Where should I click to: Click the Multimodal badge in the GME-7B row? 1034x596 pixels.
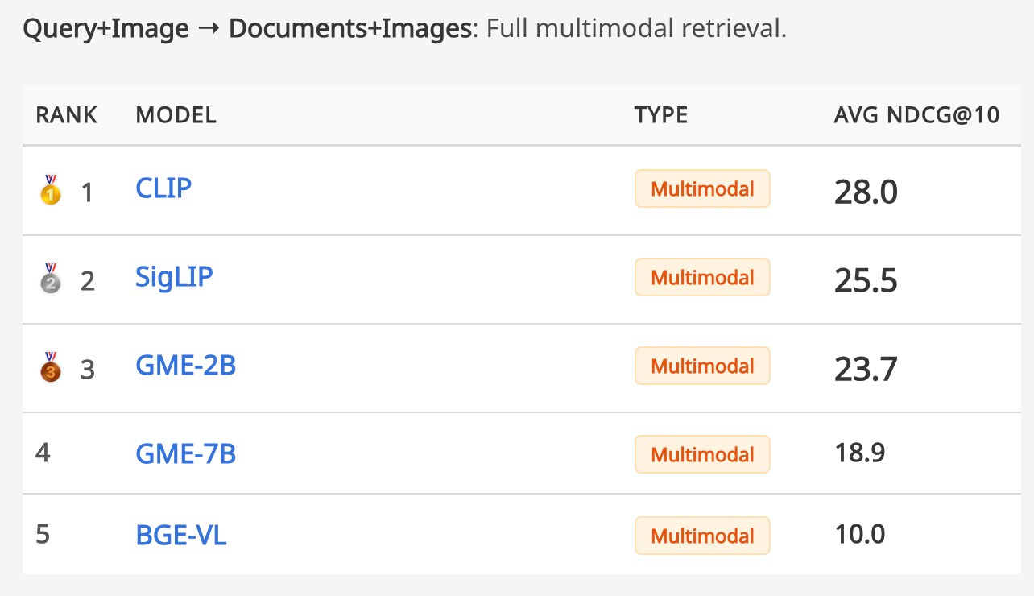pos(702,455)
